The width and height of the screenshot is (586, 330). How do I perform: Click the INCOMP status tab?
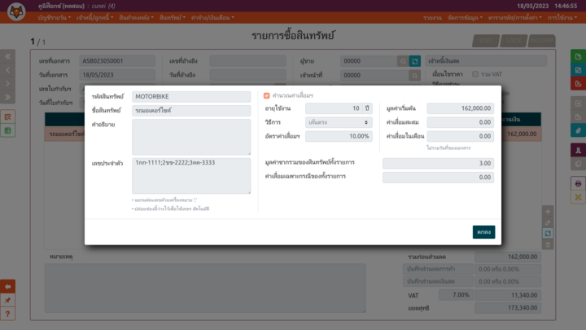coord(541,41)
